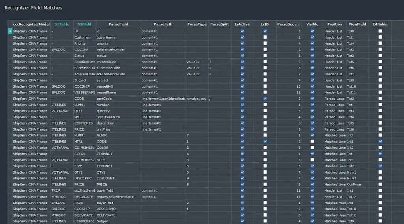Click the DISC1PRC S1Field cell

coord(84,178)
